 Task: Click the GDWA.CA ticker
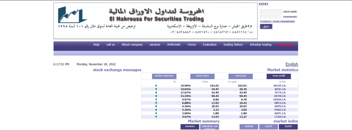pos(280,99)
